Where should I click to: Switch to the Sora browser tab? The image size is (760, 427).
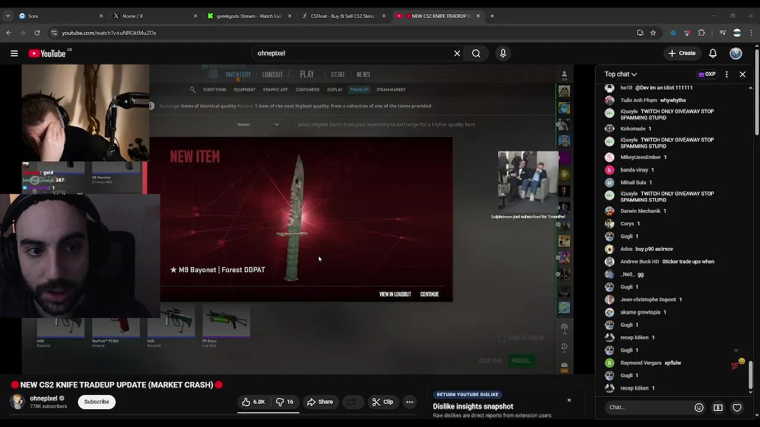(x=59, y=16)
